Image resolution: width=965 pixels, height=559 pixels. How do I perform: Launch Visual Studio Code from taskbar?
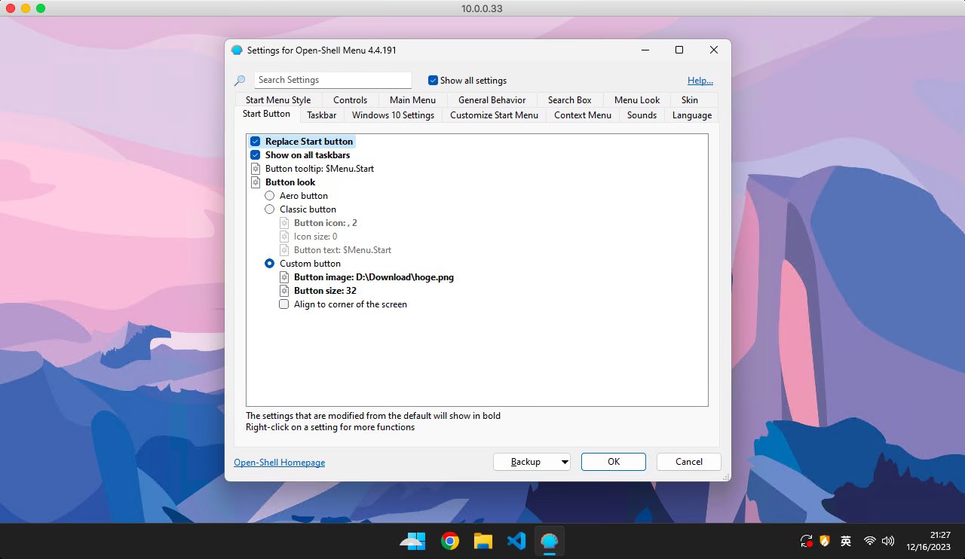coord(516,541)
